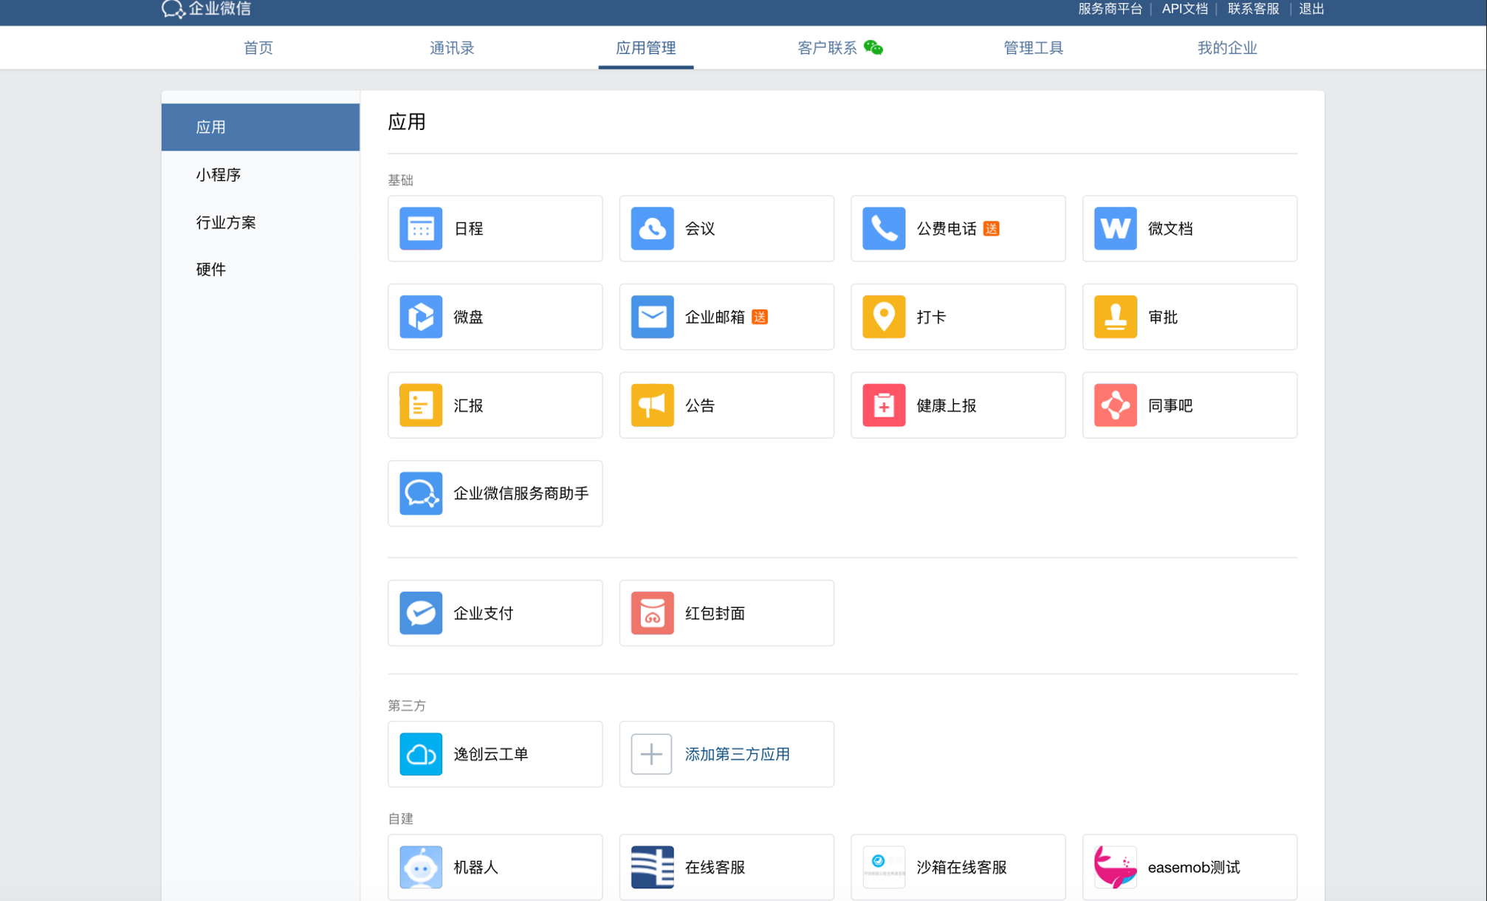This screenshot has width=1487, height=901.
Task: Click the 企业支付 payment icon
Action: tap(421, 613)
